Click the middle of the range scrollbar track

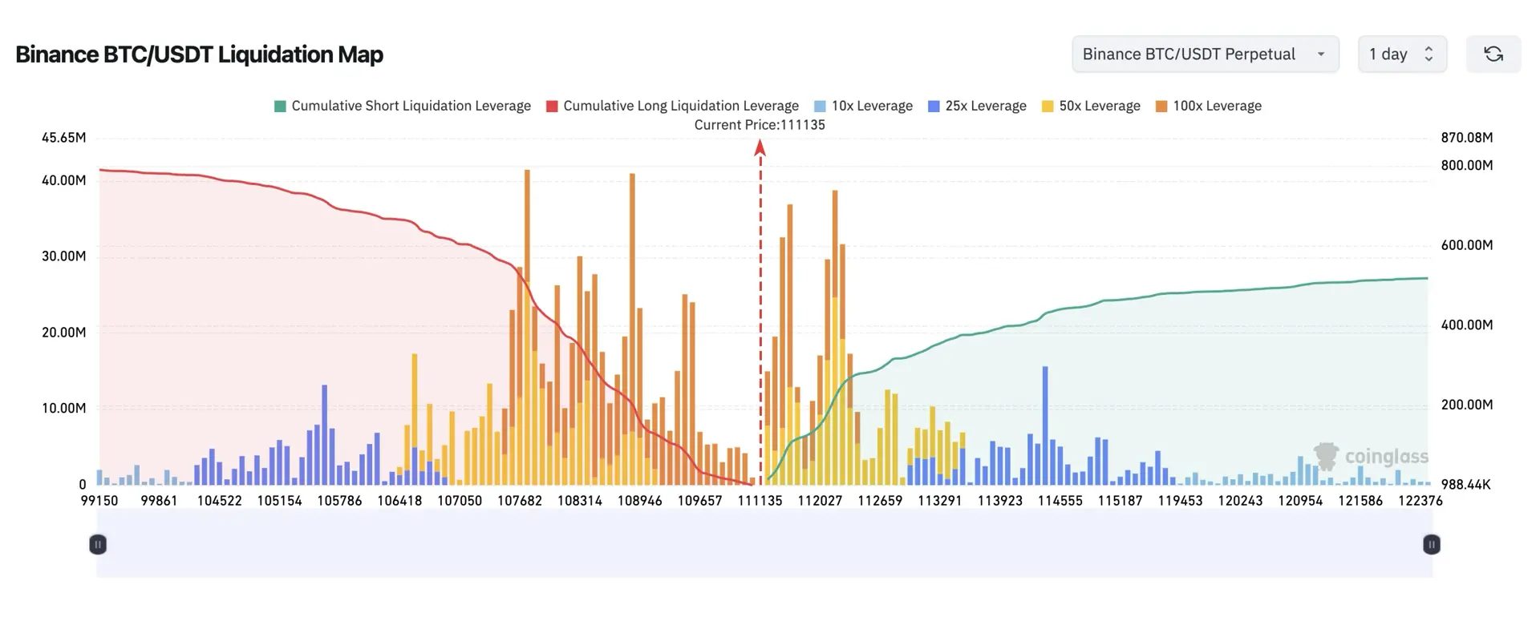[x=764, y=545]
